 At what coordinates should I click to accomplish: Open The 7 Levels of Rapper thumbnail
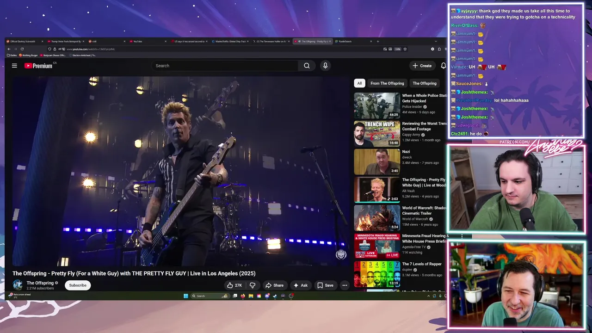pyautogui.click(x=377, y=274)
